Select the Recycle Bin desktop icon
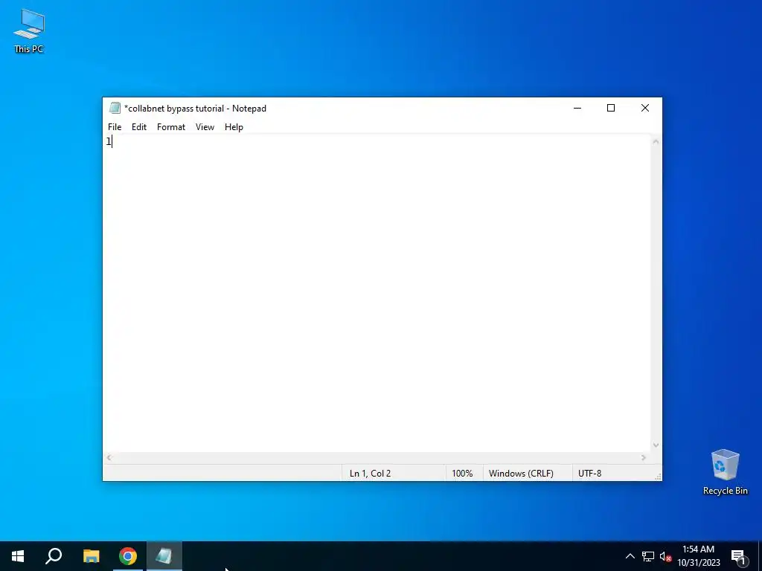This screenshot has width=762, height=571. click(725, 472)
